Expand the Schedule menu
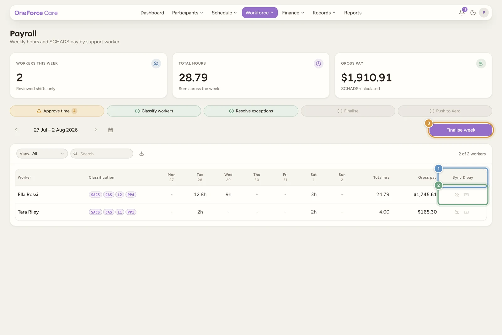This screenshot has height=335, width=502. (224, 13)
